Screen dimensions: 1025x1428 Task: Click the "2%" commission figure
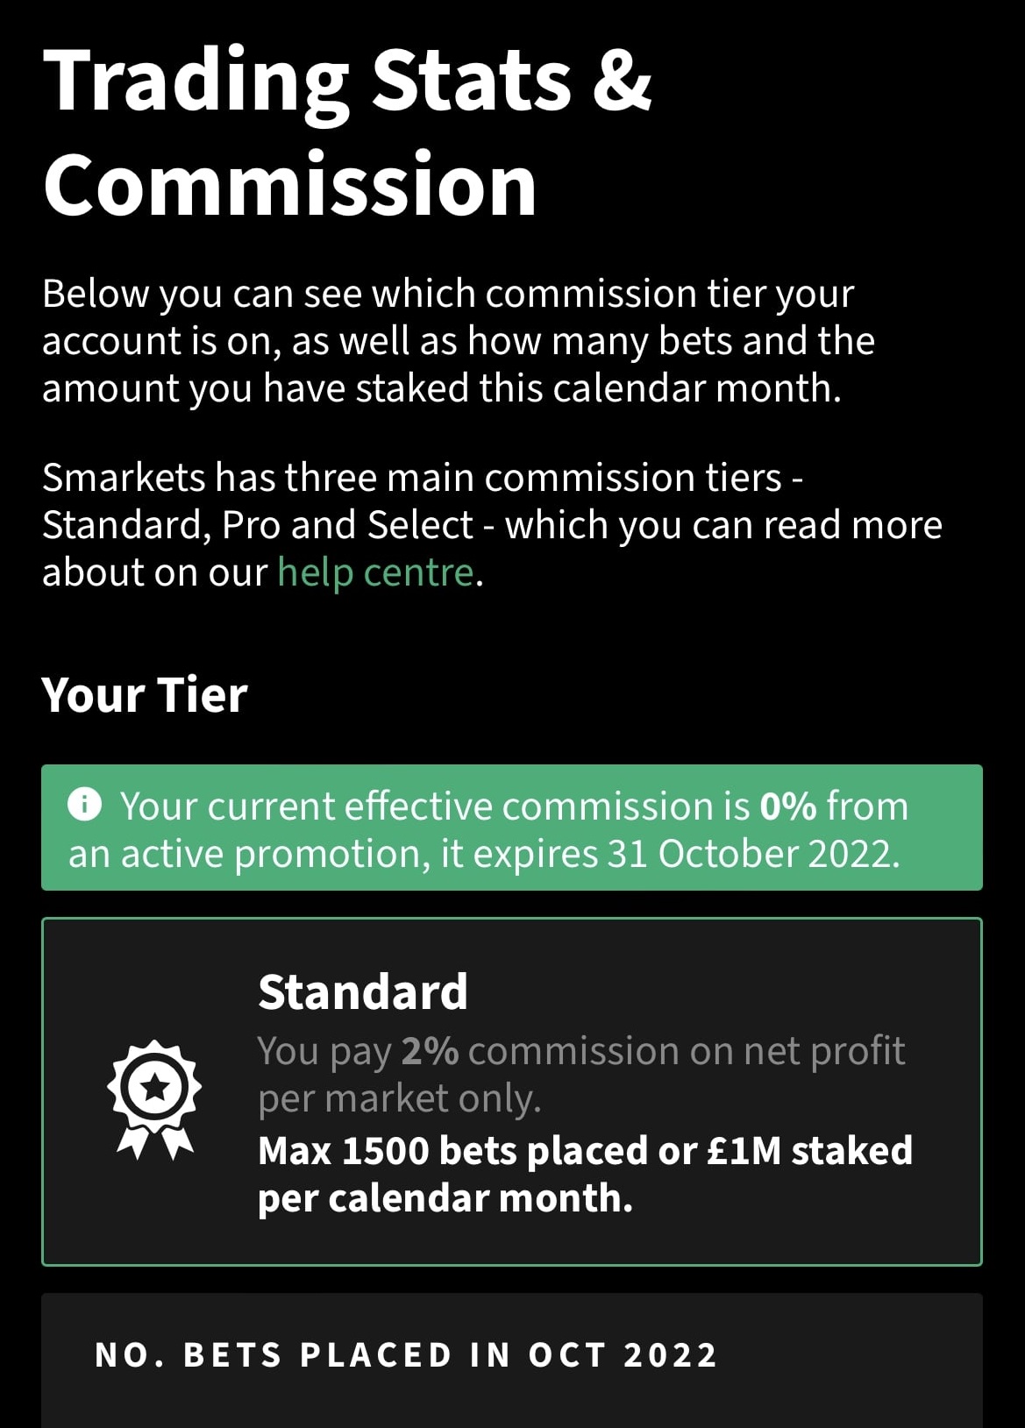coord(430,1050)
